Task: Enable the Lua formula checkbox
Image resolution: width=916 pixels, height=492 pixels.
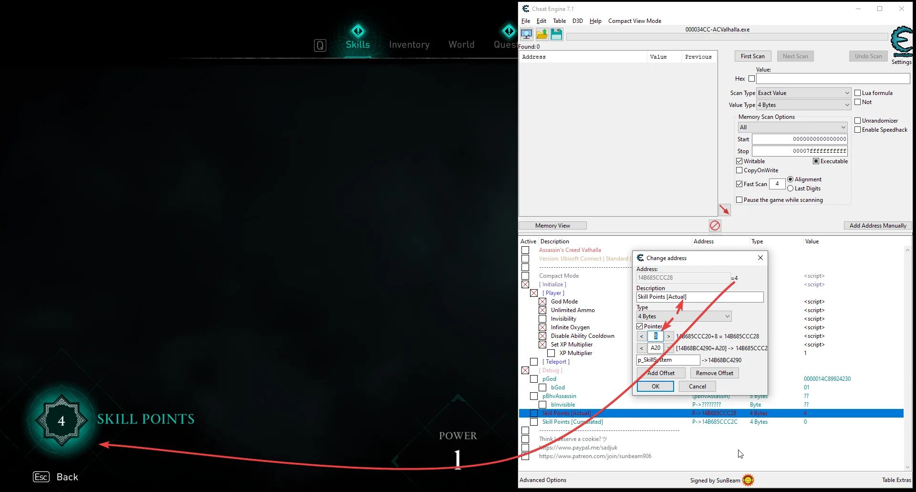Action: coord(857,93)
